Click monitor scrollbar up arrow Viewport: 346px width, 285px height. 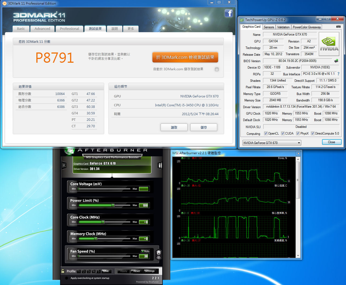(x=298, y=159)
